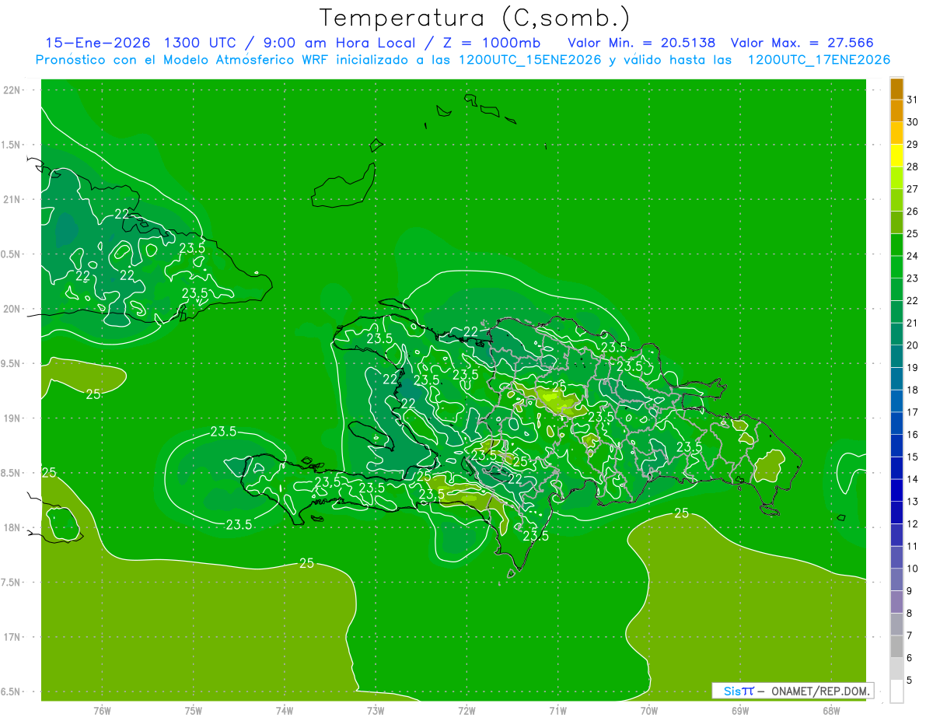The image size is (933, 721).
Task: Click the '76W' longitude axis label
Action: (102, 710)
